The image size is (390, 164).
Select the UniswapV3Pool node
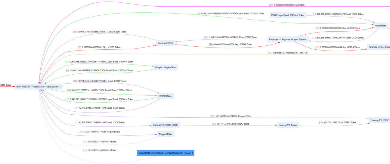pos(165,43)
